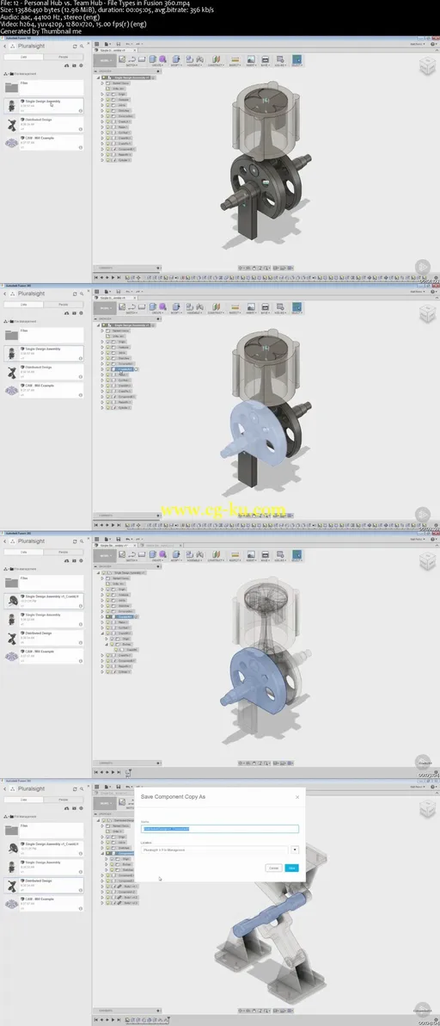
Task: Select the People tab in the first frame
Action: [x=63, y=57]
